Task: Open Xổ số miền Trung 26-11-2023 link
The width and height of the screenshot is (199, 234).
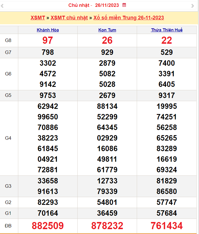Action: (x=128, y=18)
